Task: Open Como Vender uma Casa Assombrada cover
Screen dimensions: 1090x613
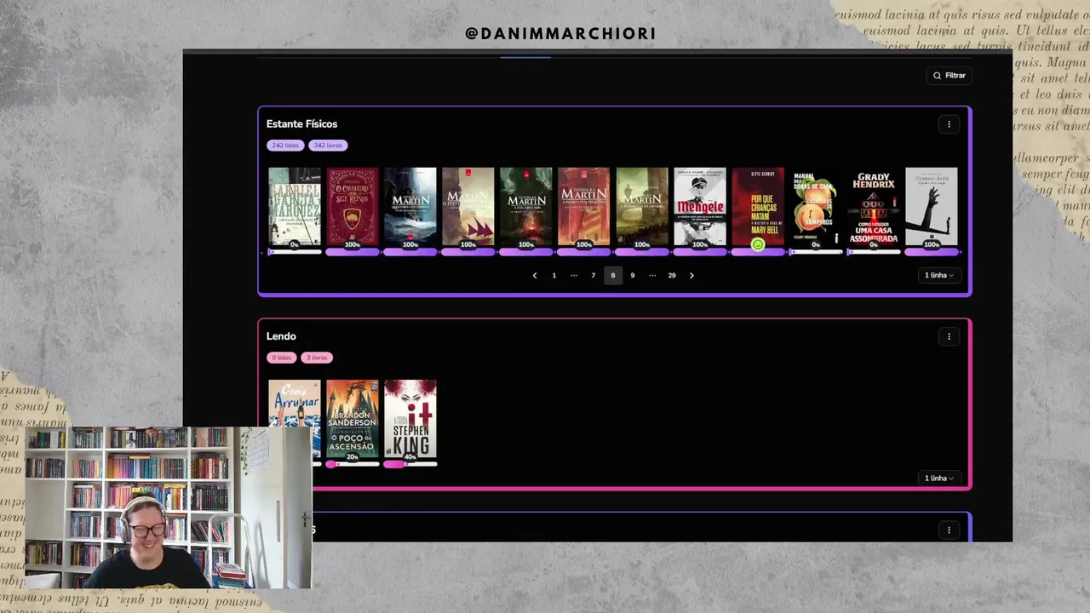Action: [874, 207]
